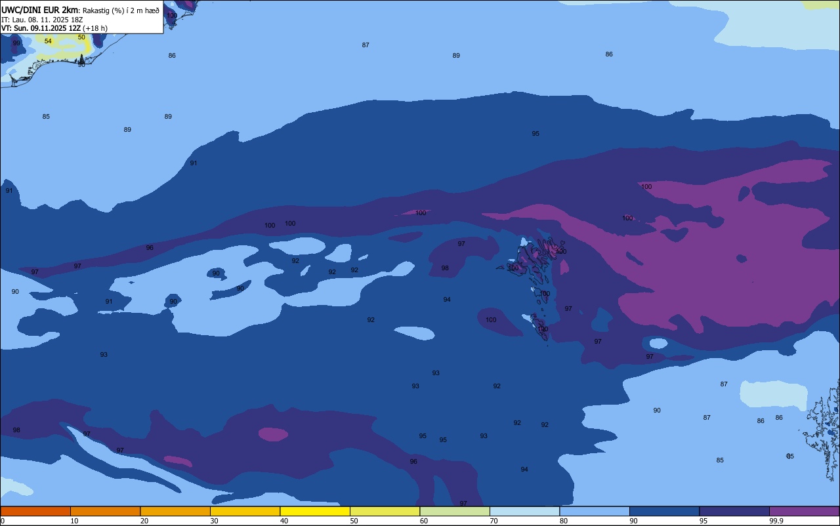840x526 pixels.
Task: Click the dark orange 0–10 legend swatch
Action: pos(35,511)
